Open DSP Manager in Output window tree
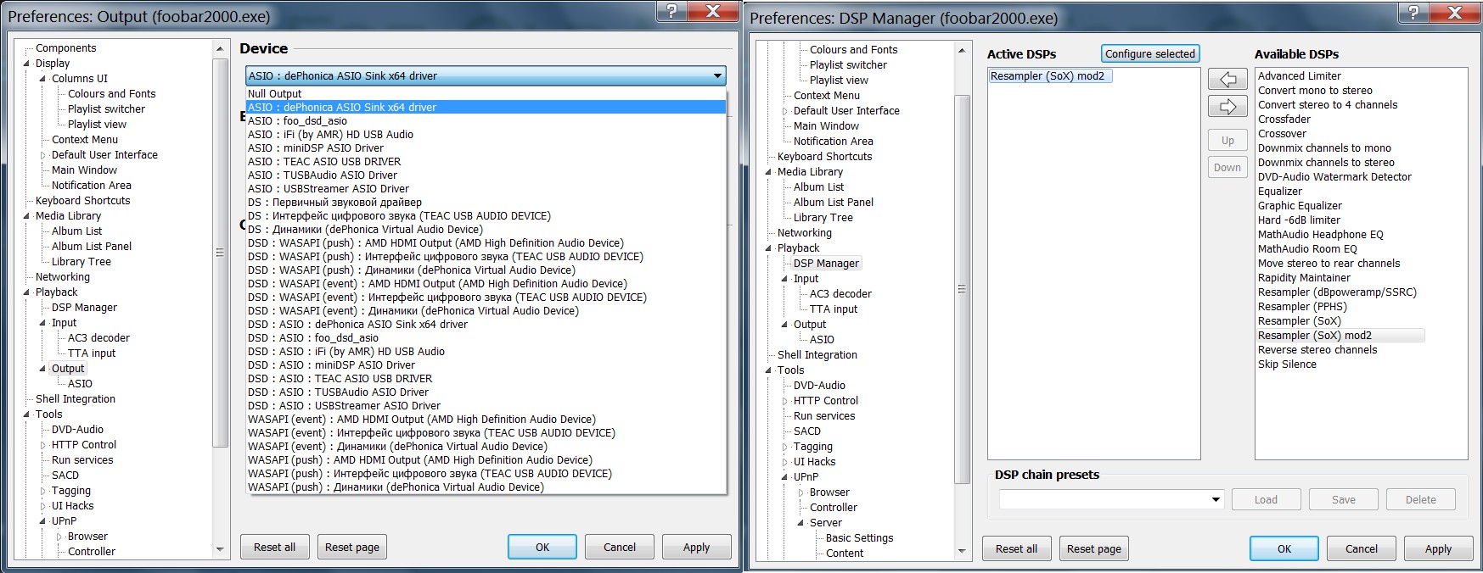1483x573 pixels. pos(84,308)
